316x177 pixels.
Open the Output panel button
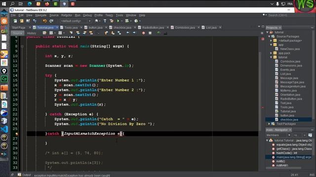(24, 175)
